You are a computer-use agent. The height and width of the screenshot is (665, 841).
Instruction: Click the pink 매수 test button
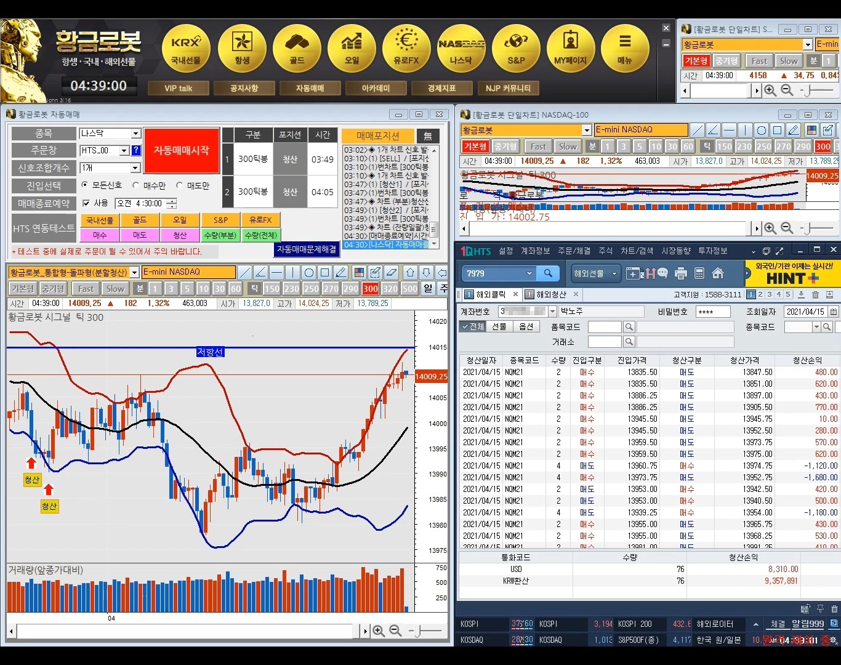(100, 235)
